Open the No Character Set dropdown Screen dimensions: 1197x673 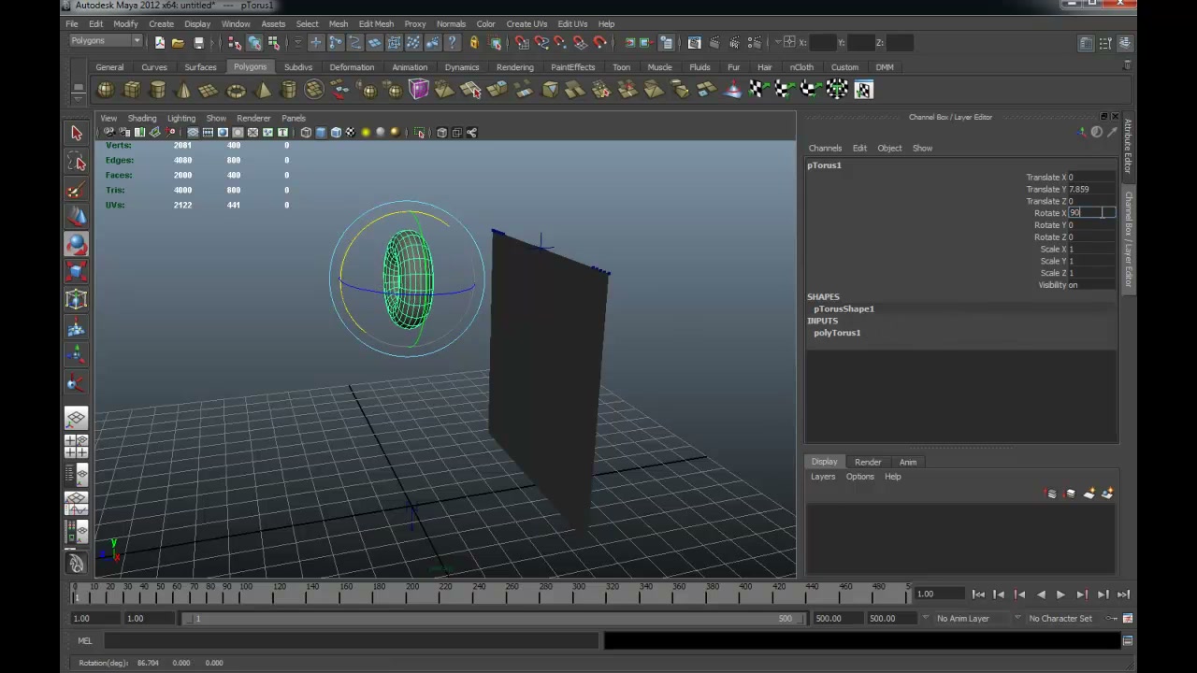(1059, 618)
